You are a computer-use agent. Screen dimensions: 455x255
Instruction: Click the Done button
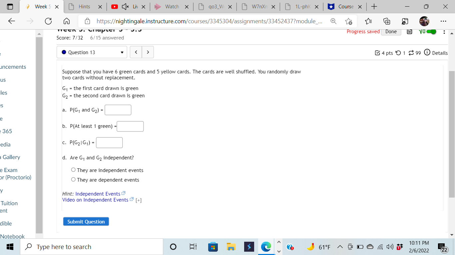pos(391,32)
